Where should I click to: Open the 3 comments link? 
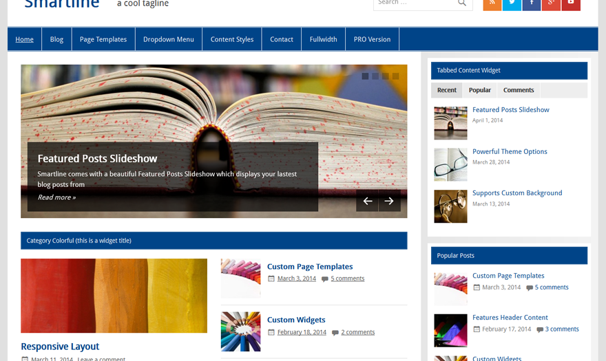point(562,329)
